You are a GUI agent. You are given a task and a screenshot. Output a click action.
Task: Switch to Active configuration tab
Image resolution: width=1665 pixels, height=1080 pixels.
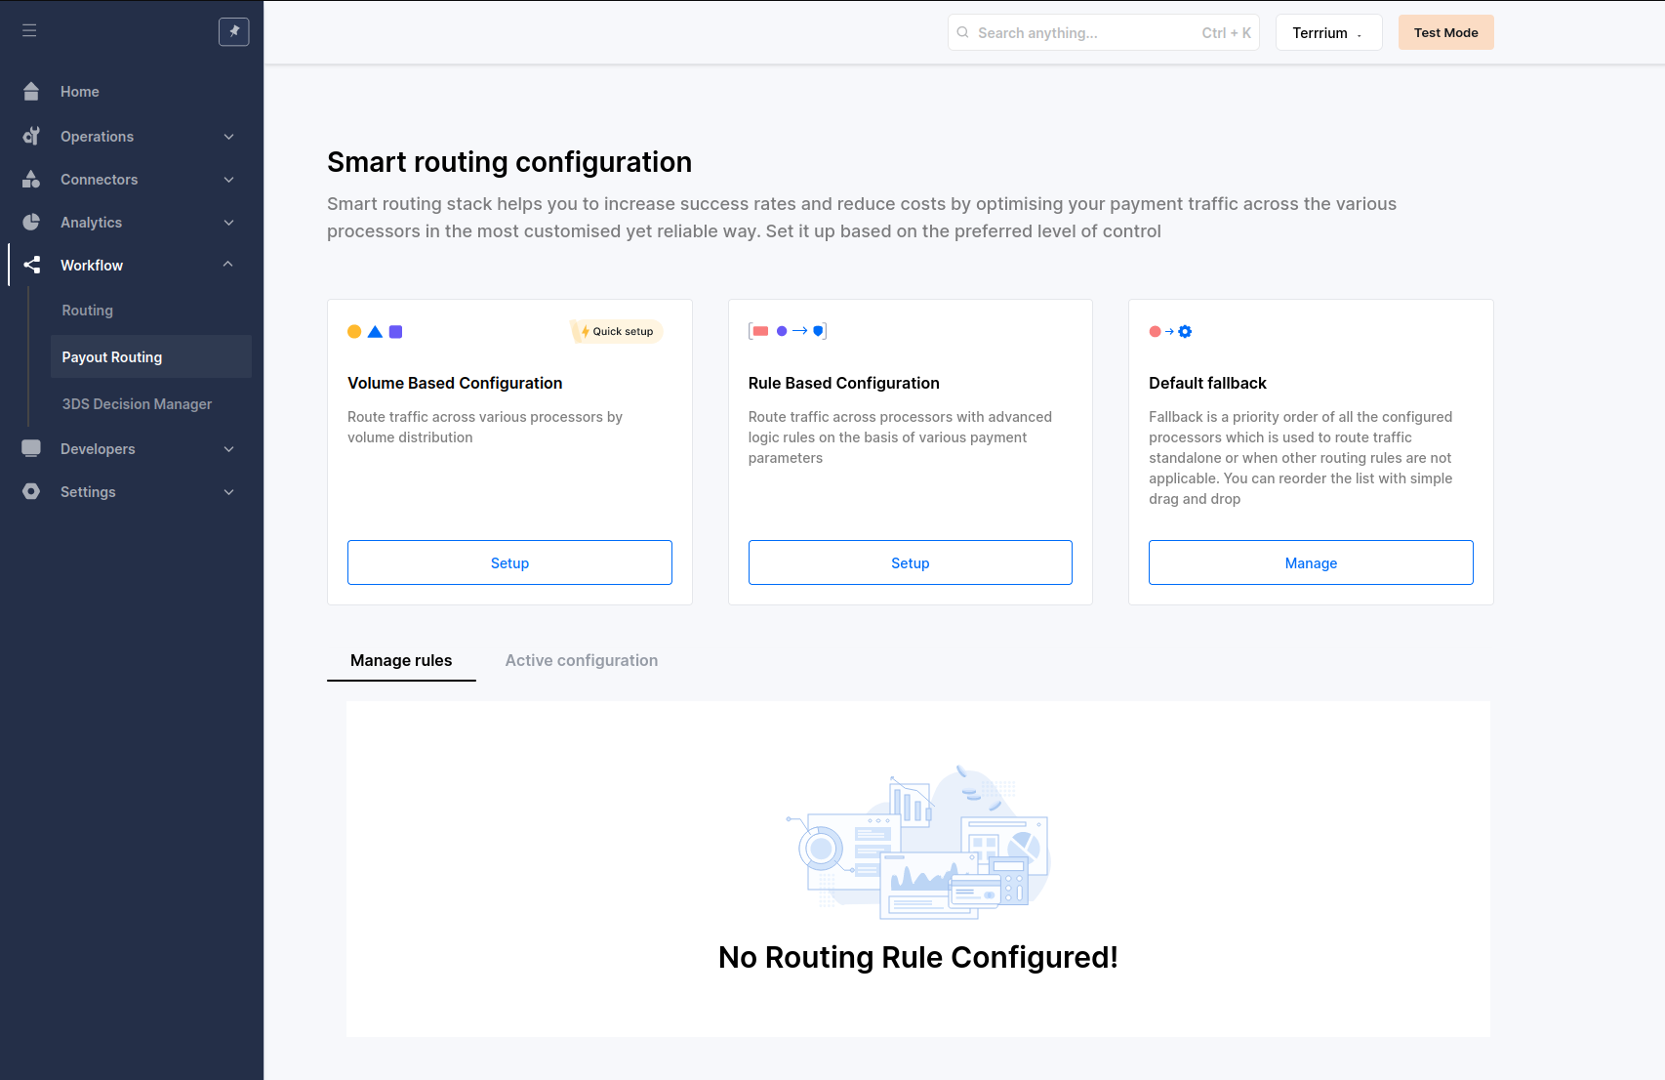(x=581, y=660)
